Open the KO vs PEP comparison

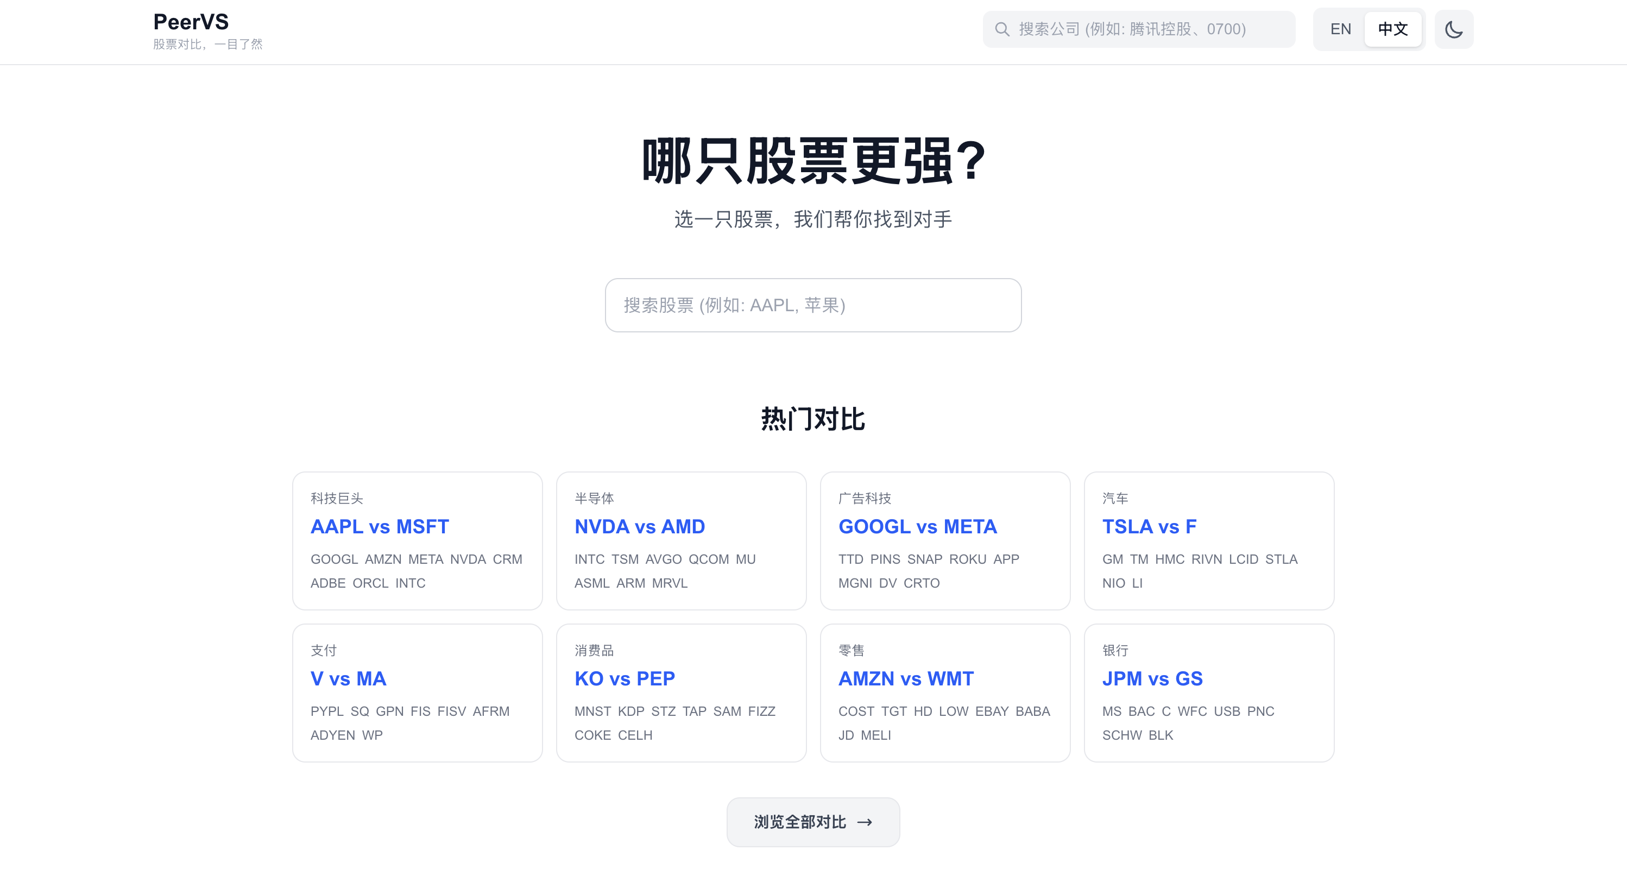624,678
